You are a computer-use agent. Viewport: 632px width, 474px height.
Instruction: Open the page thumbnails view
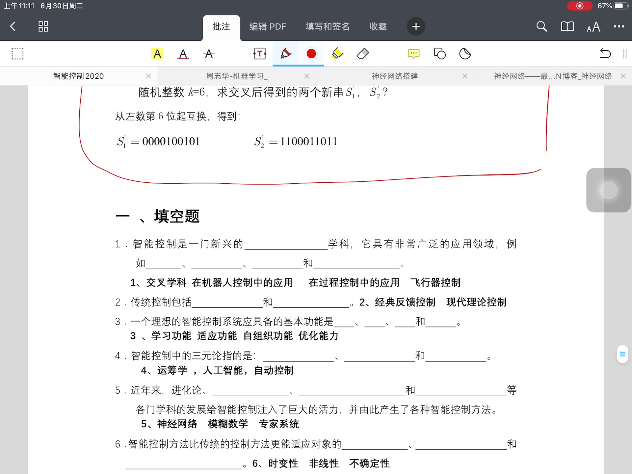tap(43, 26)
